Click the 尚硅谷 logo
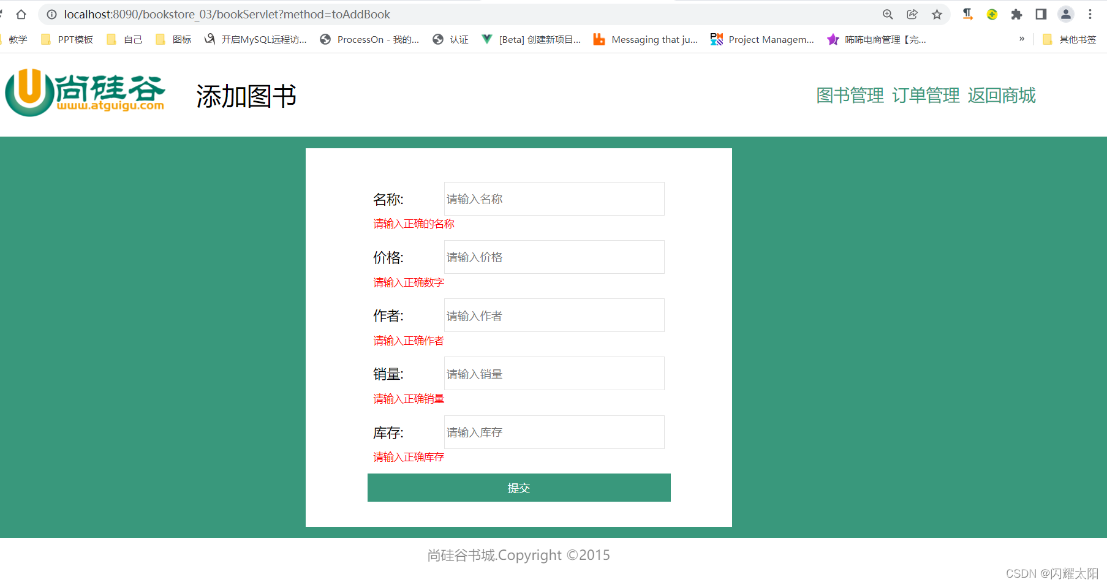Image resolution: width=1107 pixels, height=585 pixels. point(85,93)
